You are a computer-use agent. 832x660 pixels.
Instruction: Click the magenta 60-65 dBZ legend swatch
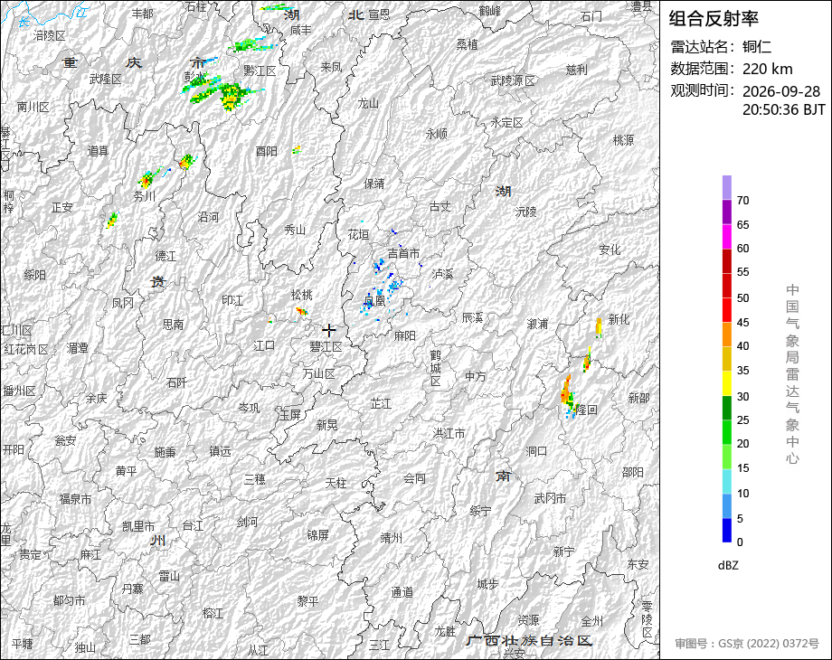727,236
